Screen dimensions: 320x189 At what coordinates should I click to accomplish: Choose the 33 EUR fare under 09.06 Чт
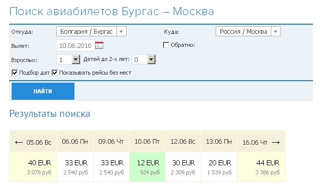pyautogui.click(x=111, y=167)
